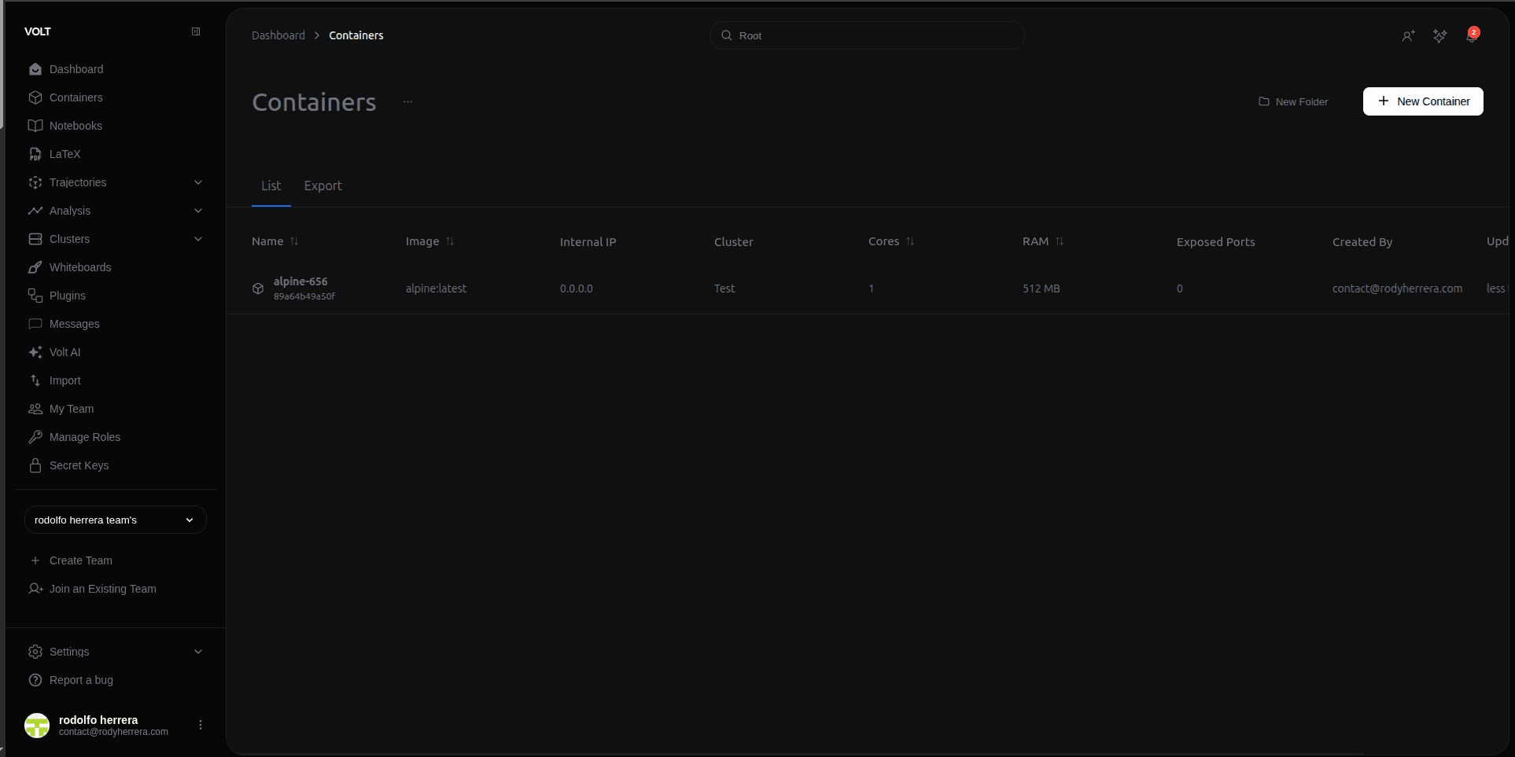
Task: Select the Notebooks icon in the sidebar
Action: click(35, 126)
